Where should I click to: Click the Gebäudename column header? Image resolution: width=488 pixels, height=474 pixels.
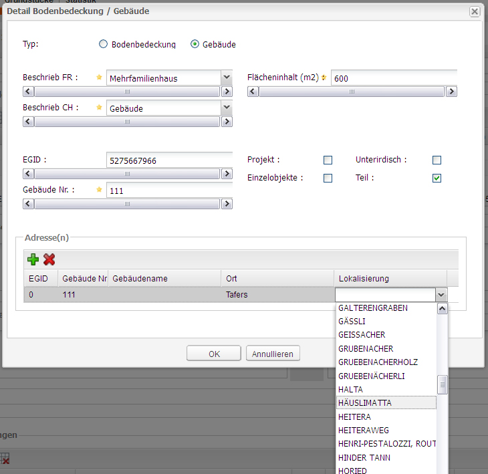point(164,279)
